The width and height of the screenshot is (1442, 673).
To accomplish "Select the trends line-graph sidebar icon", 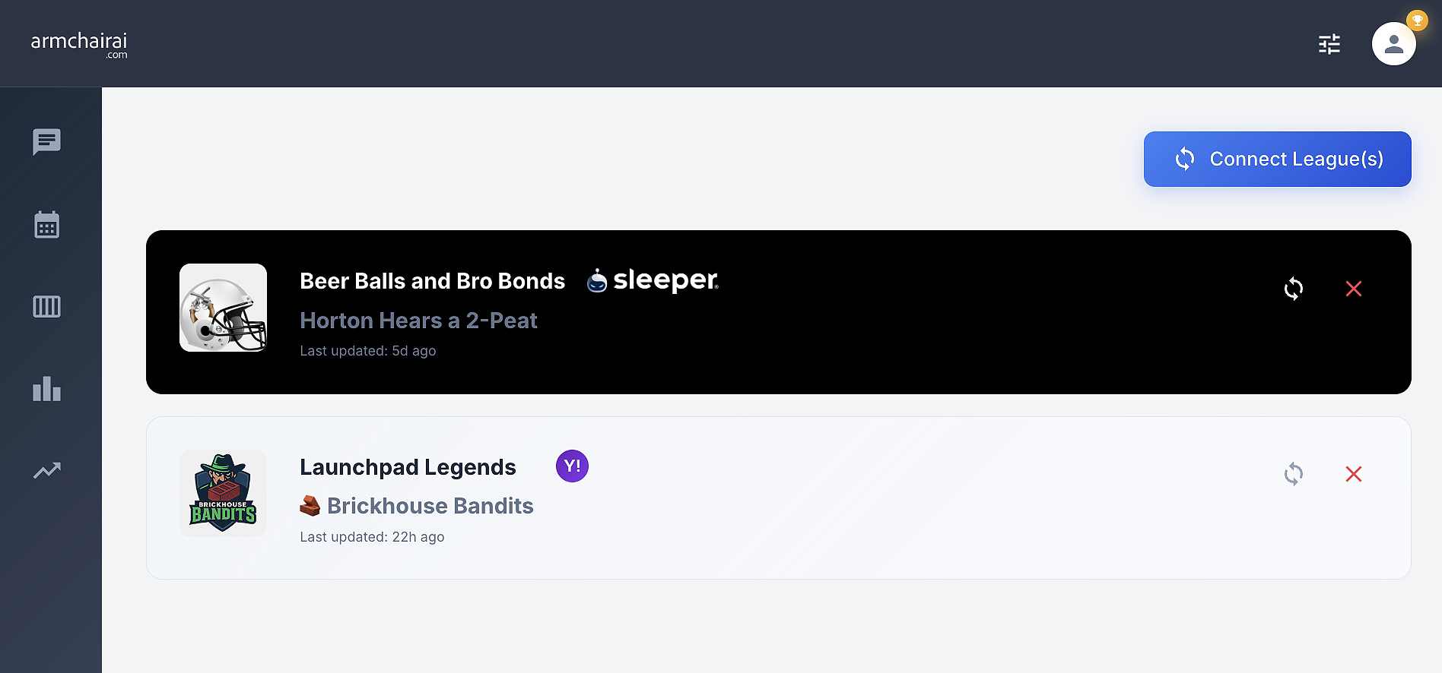I will [47, 471].
